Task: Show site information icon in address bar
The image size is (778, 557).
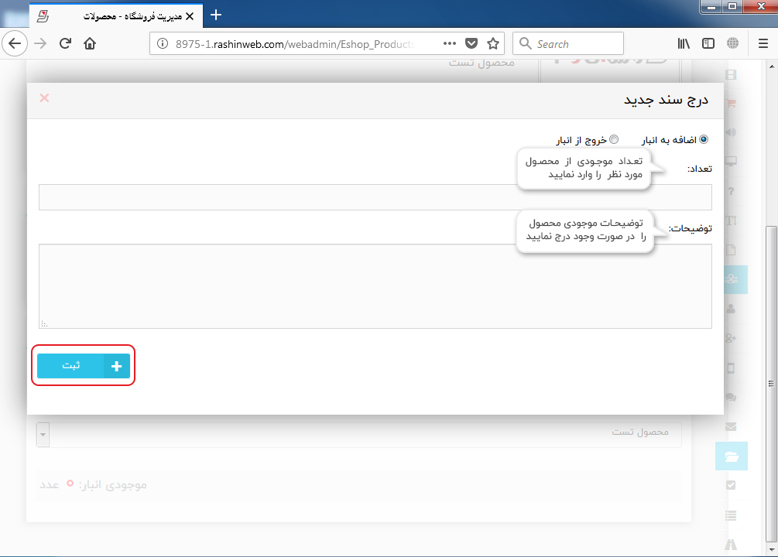Action: pyautogui.click(x=163, y=43)
